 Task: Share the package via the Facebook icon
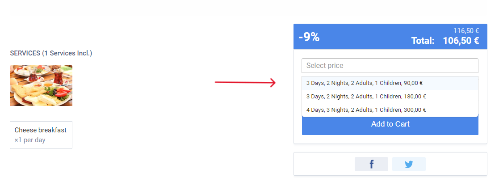371,164
